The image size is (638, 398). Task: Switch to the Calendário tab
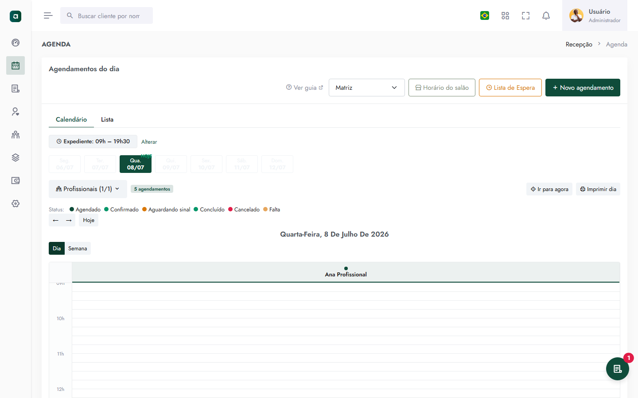(x=71, y=119)
